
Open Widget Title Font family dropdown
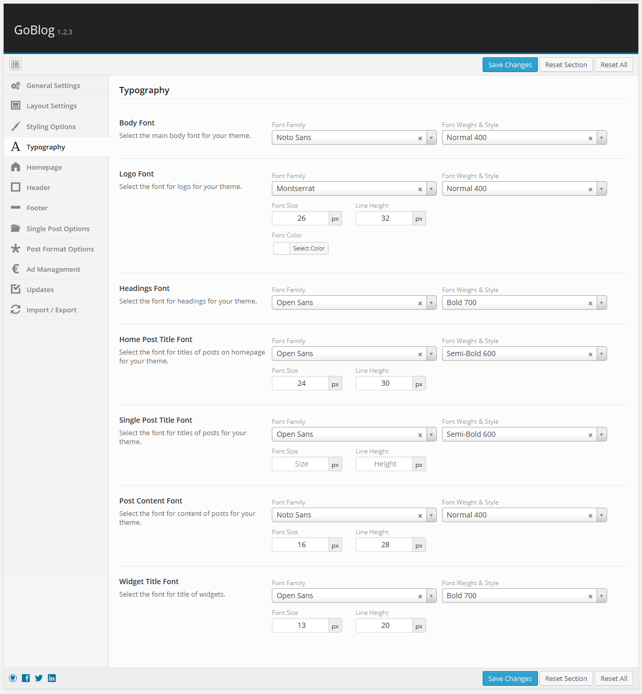[431, 596]
